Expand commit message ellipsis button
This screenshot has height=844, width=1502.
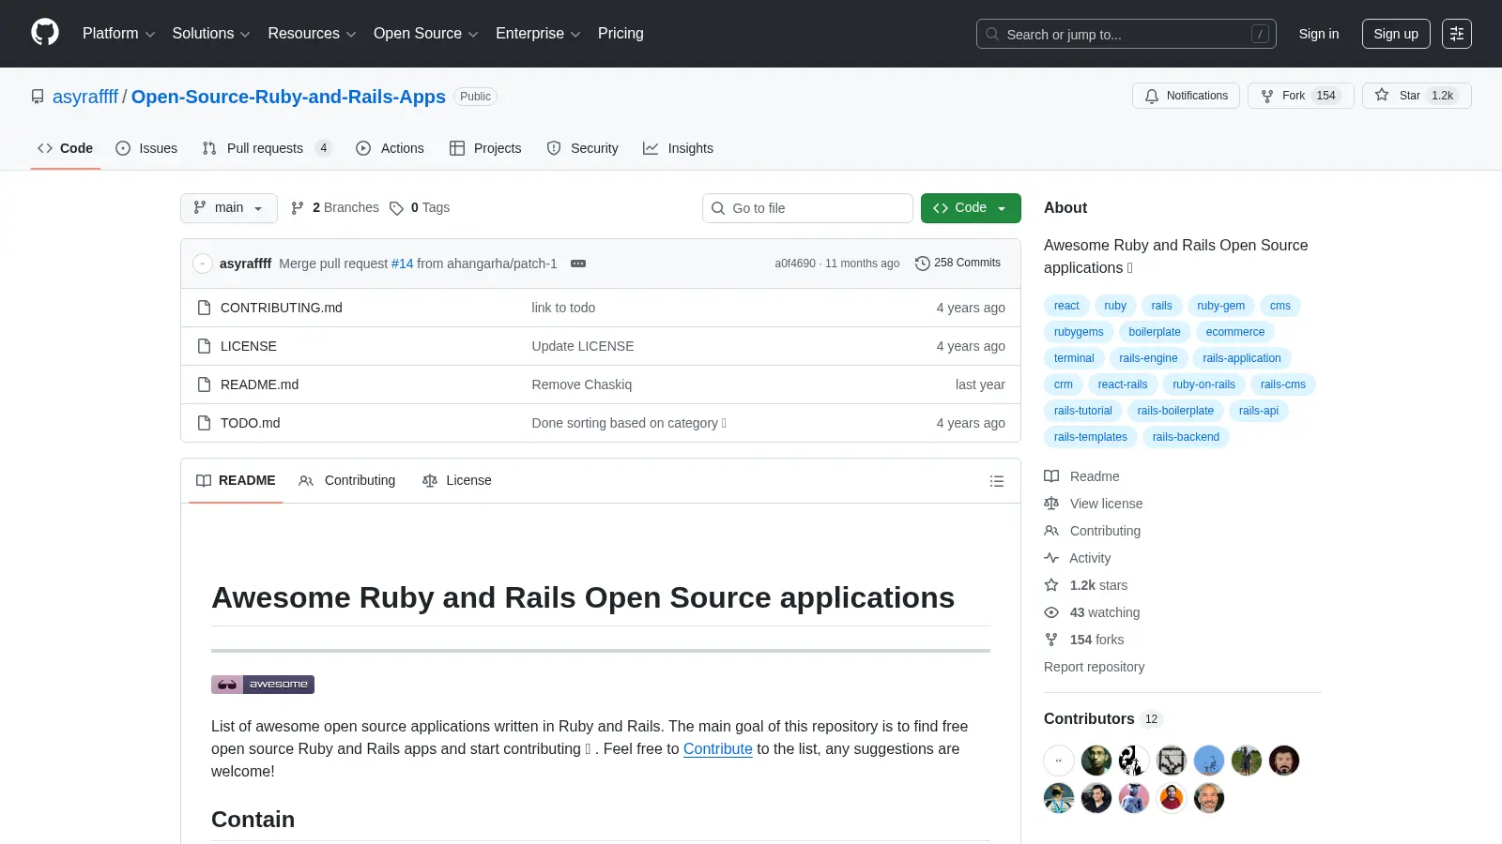(x=578, y=264)
